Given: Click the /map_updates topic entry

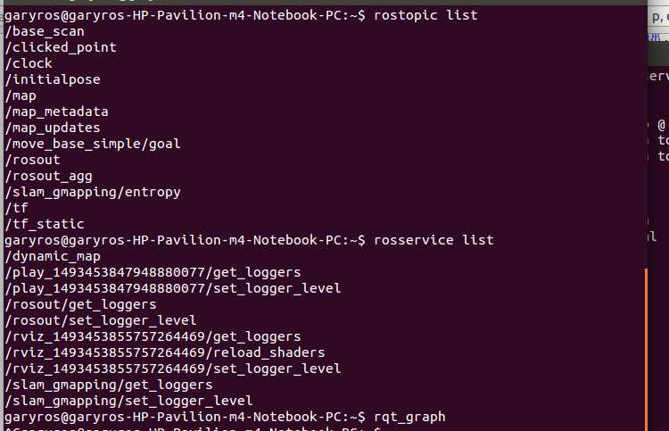Looking at the screenshot, I should point(53,128).
